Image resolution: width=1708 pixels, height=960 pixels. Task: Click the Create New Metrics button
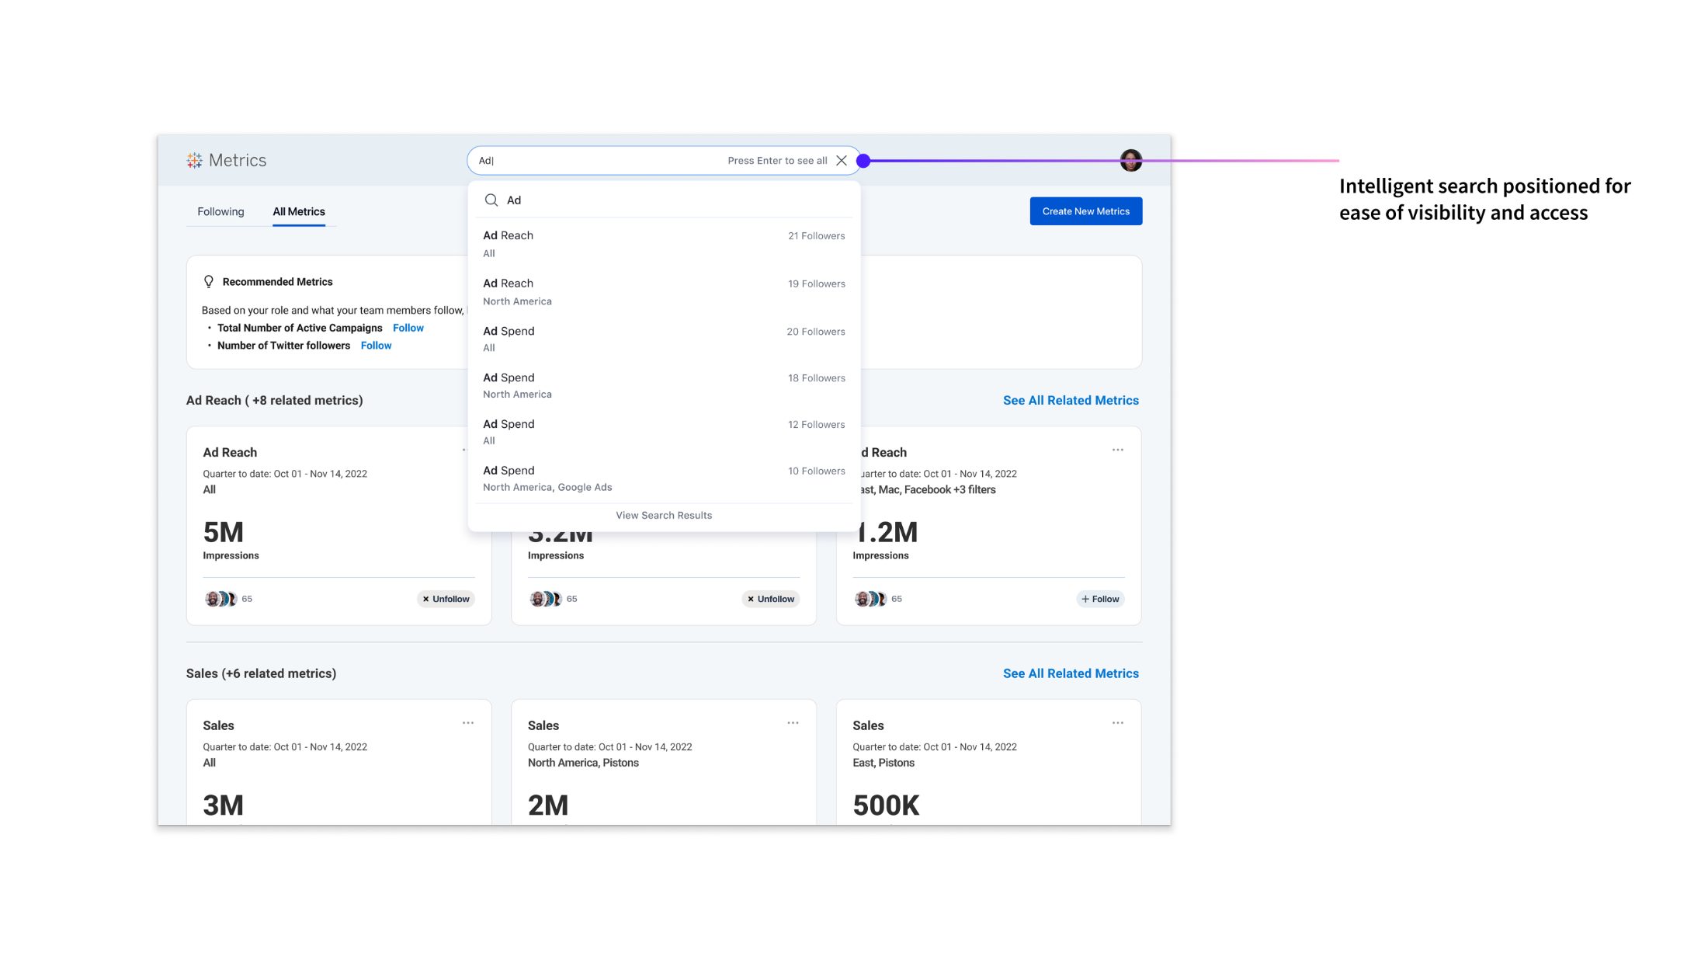click(x=1086, y=211)
